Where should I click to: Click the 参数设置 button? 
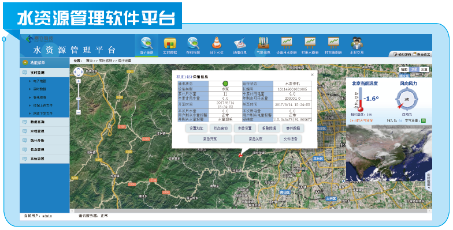245,128
